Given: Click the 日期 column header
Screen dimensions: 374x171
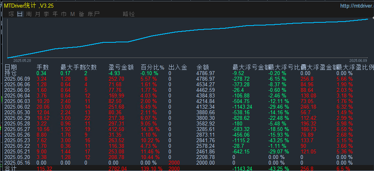Looking at the screenshot, I should pyautogui.click(x=11, y=68).
